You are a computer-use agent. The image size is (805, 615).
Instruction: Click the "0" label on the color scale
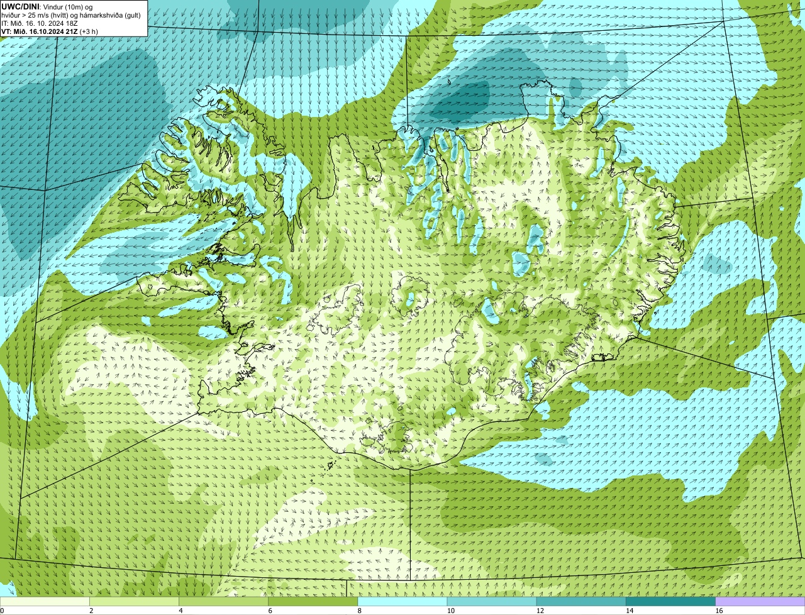tap(3, 611)
